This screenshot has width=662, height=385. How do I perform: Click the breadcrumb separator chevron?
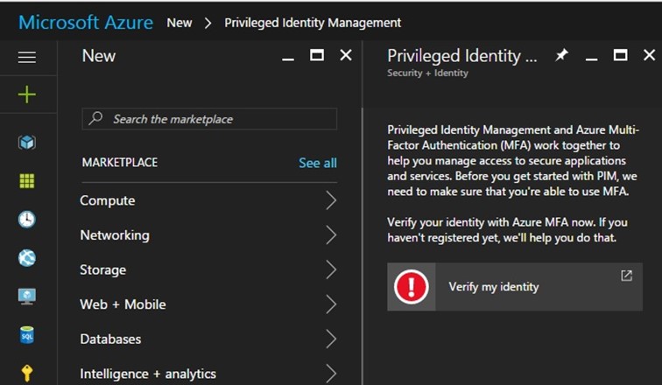point(208,24)
